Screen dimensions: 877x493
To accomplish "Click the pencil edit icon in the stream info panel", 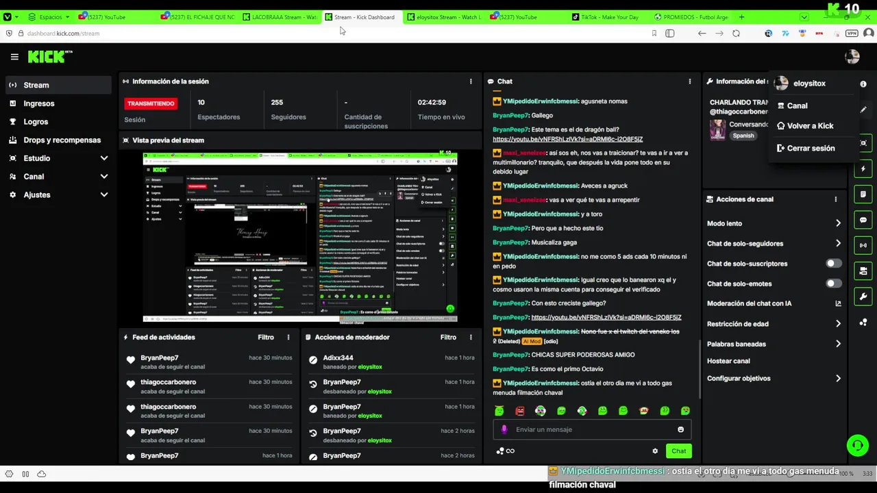I will click(863, 110).
